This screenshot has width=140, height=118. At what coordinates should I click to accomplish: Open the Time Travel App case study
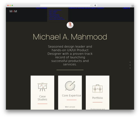click(54, 15)
